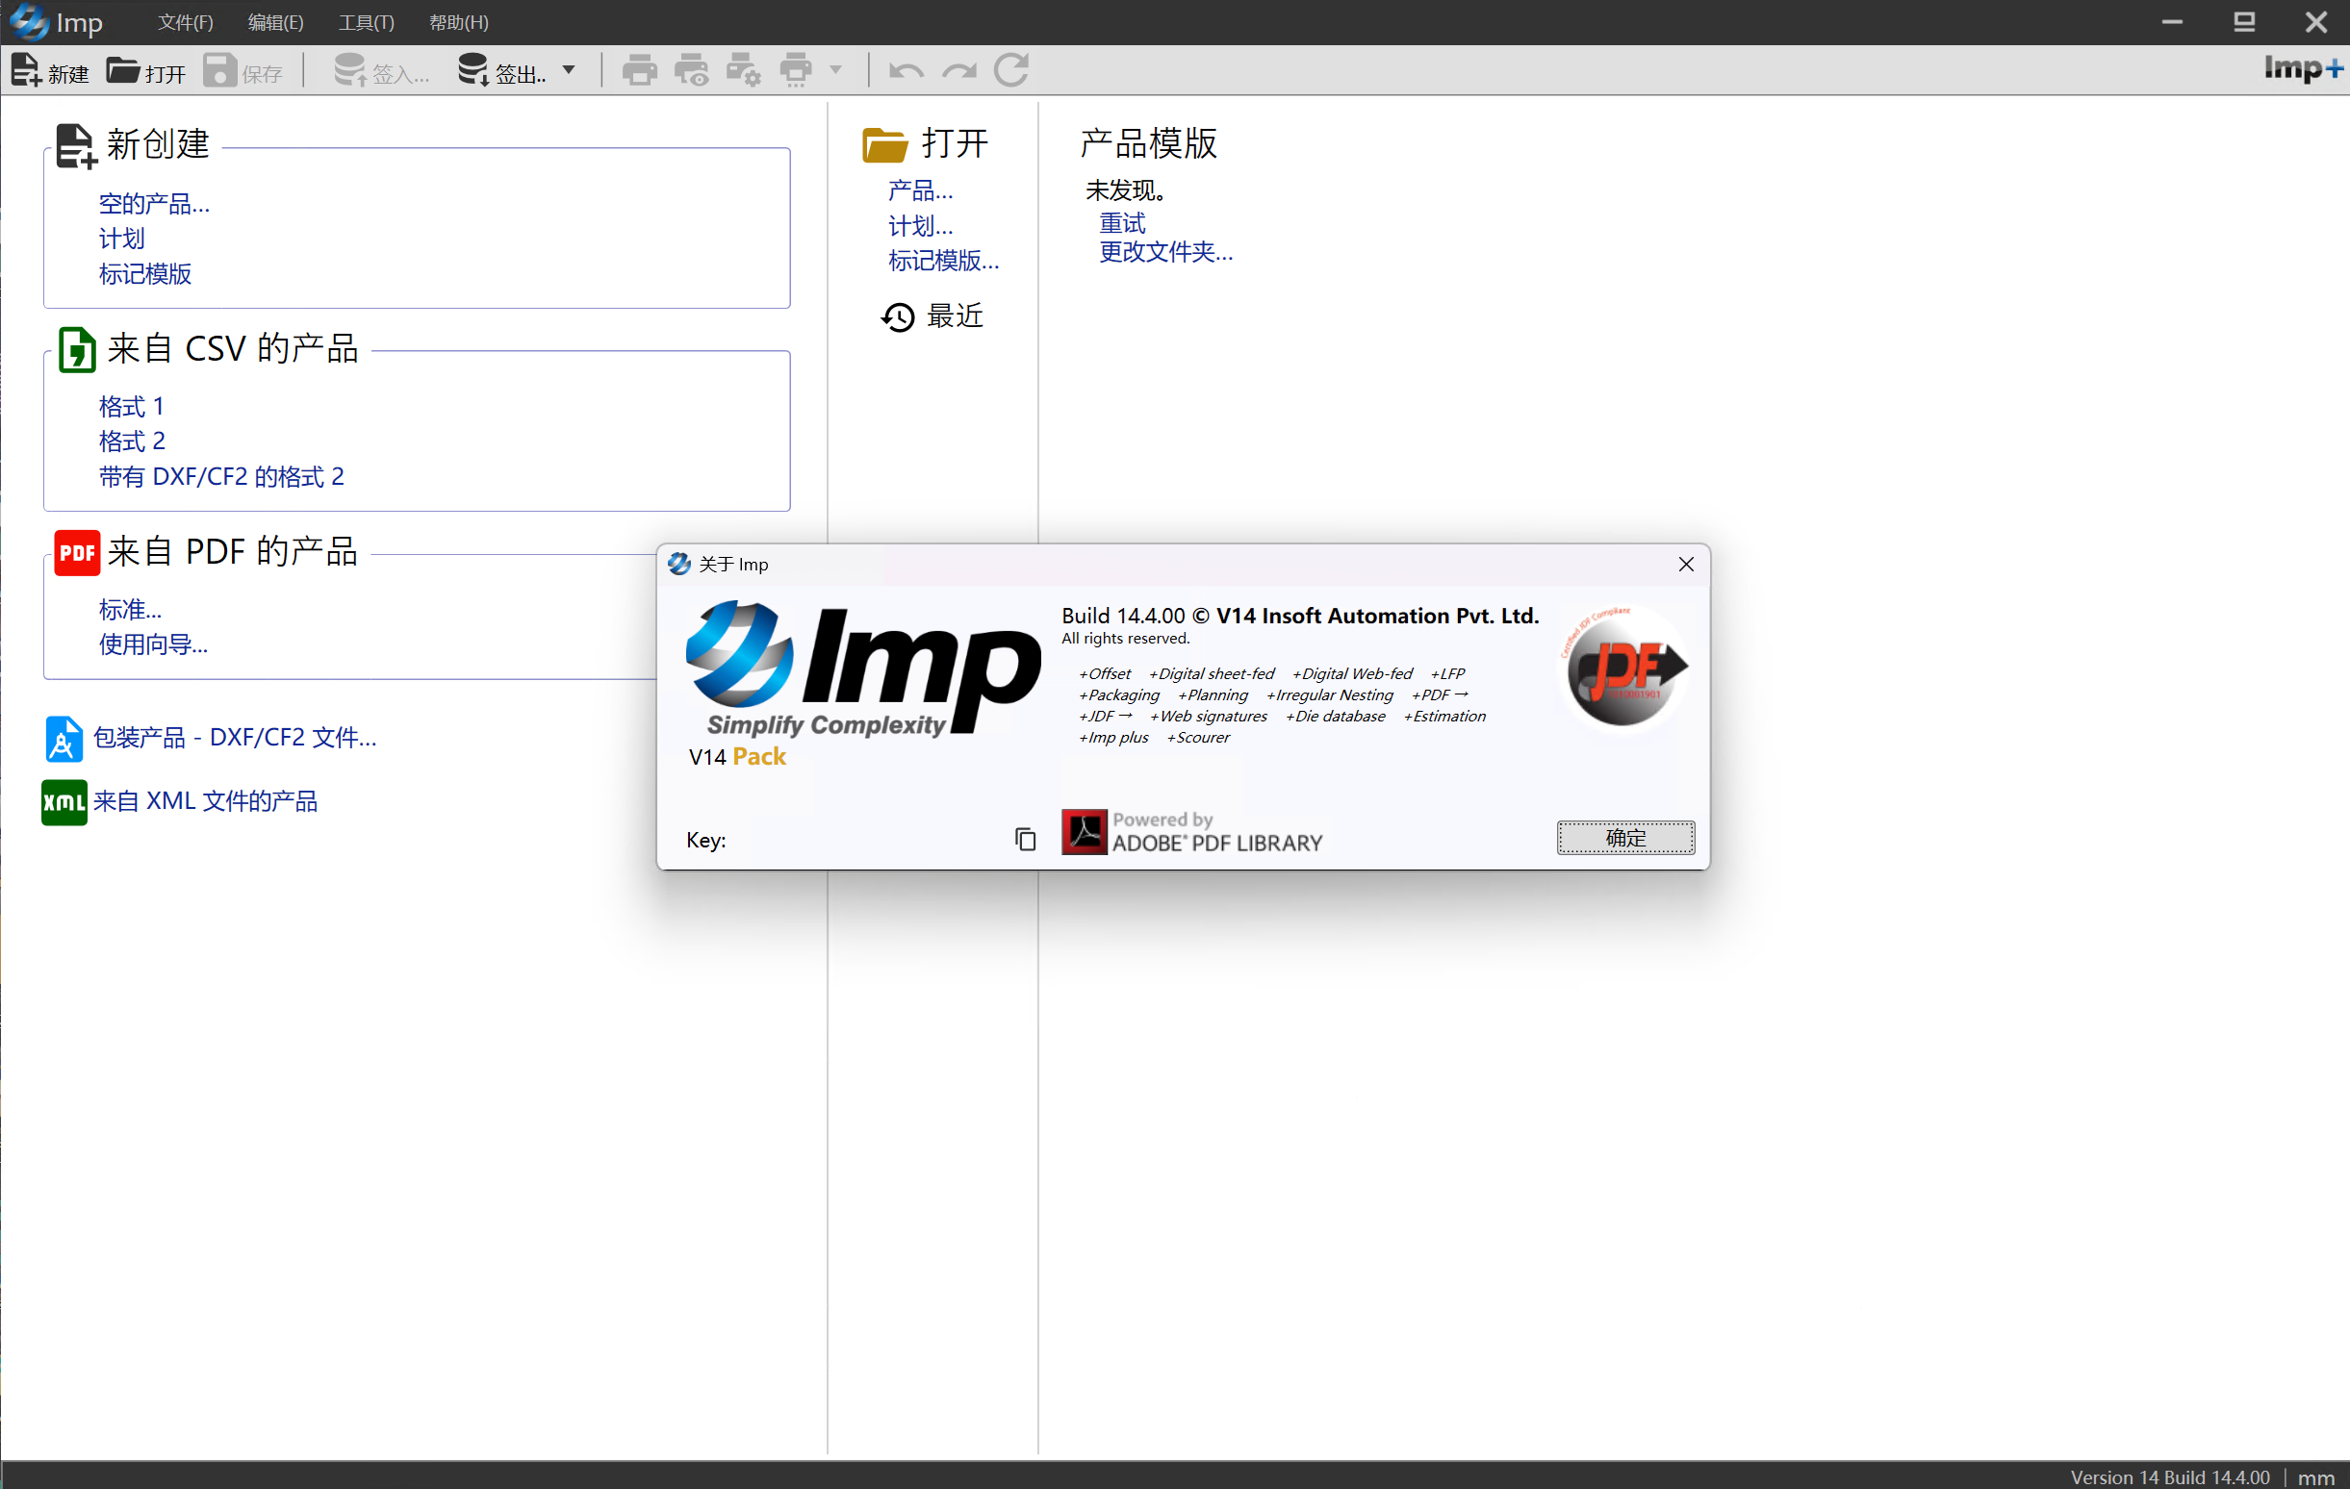
Task: Open 计划... under 打开 section
Action: tap(920, 226)
